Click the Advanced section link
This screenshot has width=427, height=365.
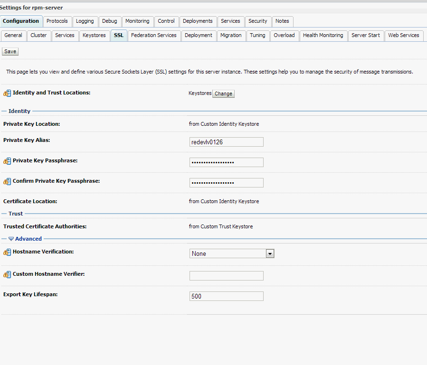pyautogui.click(x=28, y=239)
